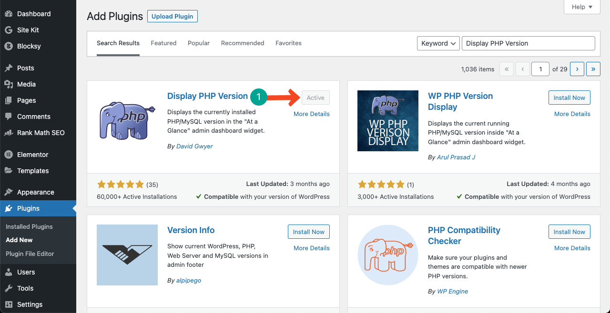The image size is (610, 313).
Task: Switch to the Popular tab
Action: 199,43
